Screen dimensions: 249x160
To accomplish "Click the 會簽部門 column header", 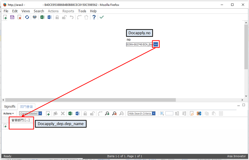I will [x=21, y=120].
